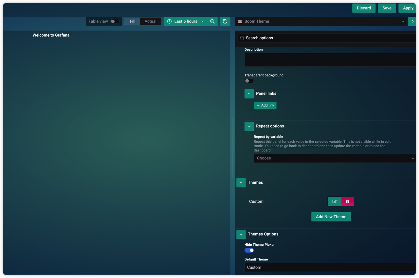Viewport: 419px width, 278px height.
Task: Click the Add link button
Action: click(265, 105)
